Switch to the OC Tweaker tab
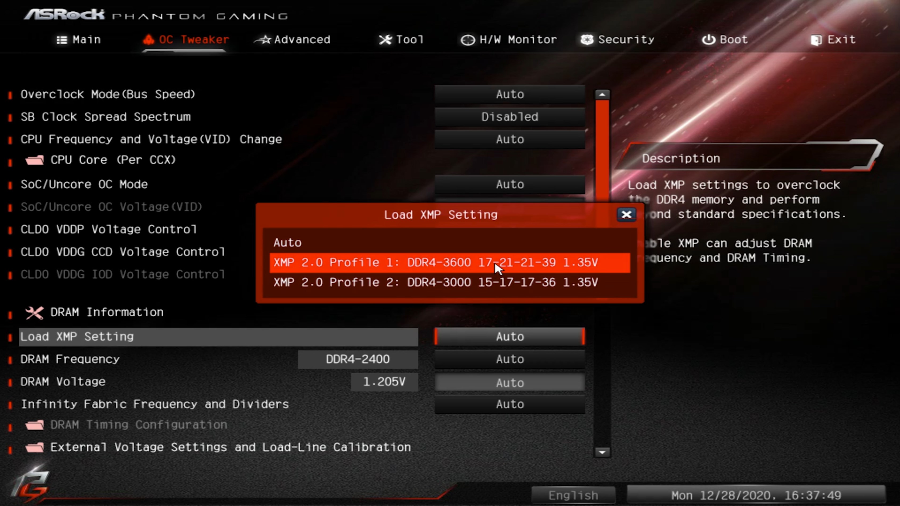Image resolution: width=900 pixels, height=506 pixels. [186, 39]
